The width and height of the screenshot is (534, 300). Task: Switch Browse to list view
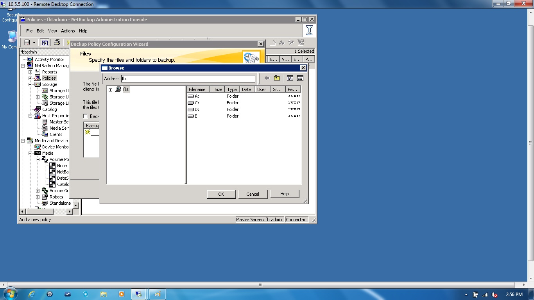pyautogui.click(x=289, y=78)
